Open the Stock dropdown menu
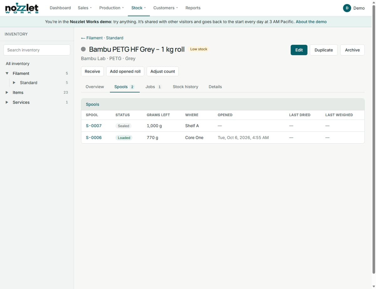Screen dimensions: 376x289 coord(138,8)
